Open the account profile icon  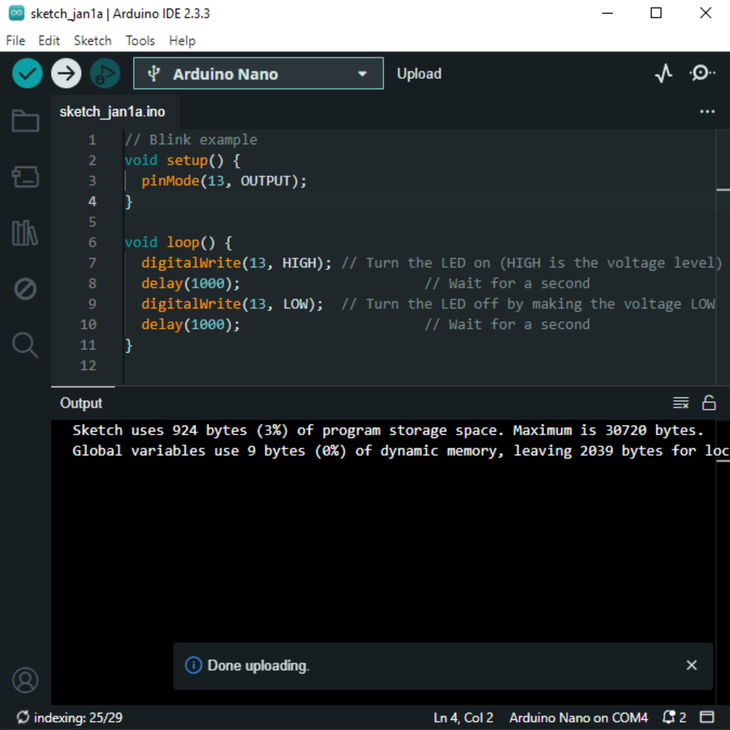click(25, 680)
